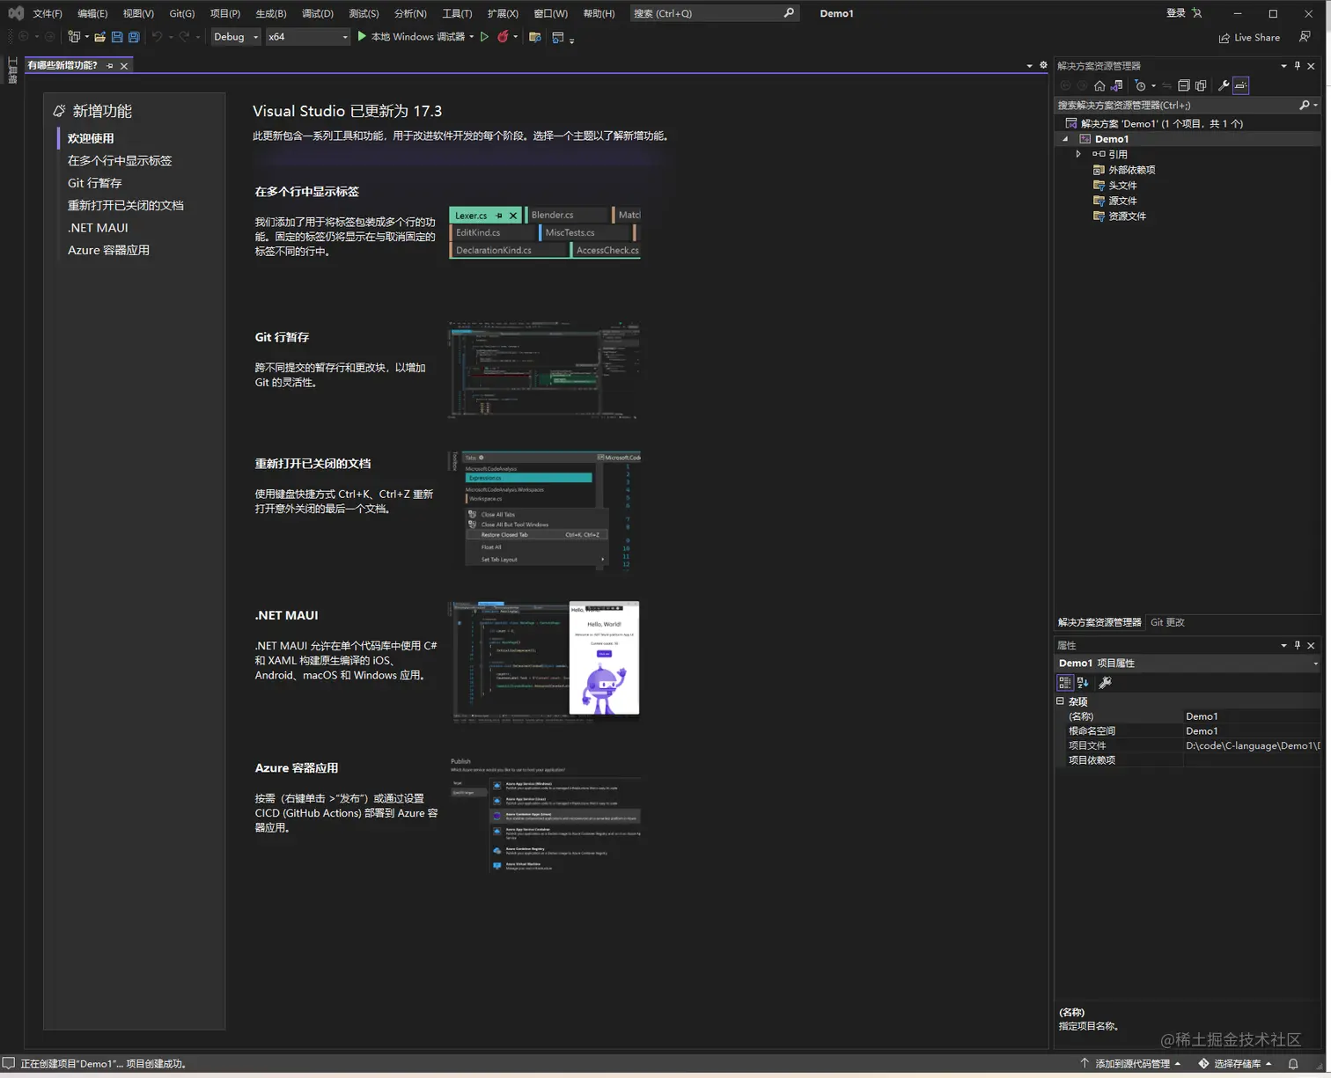Viewport: 1331px width, 1078px height.
Task: Click the Redo arrow in toolbar
Action: (x=184, y=37)
